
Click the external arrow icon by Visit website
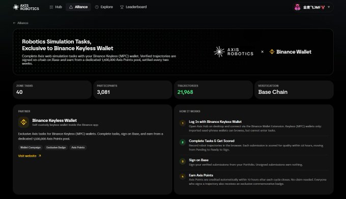(40, 156)
